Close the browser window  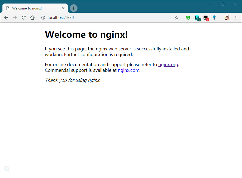[x=235, y=4]
